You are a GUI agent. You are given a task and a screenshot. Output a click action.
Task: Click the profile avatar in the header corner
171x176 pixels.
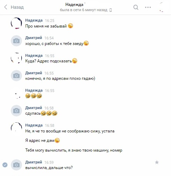(x=162, y=7)
